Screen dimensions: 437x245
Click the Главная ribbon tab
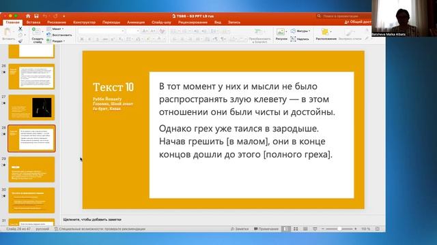click(12, 22)
